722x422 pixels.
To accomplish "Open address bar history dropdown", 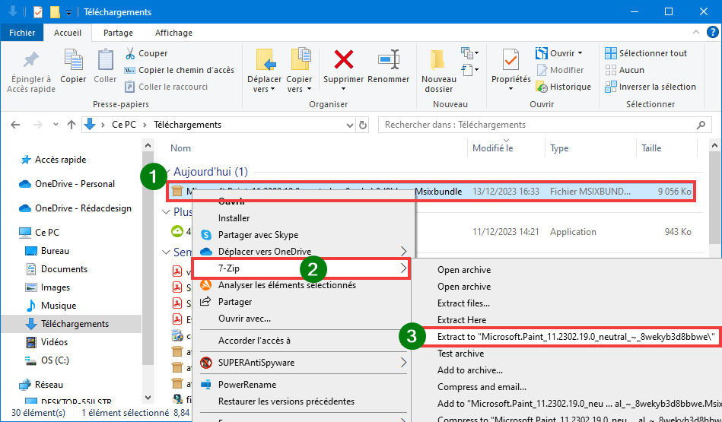I will point(349,125).
